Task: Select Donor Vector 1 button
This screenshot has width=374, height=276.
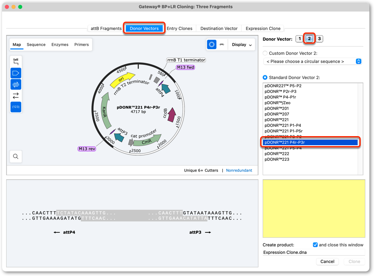Action: 299,39
